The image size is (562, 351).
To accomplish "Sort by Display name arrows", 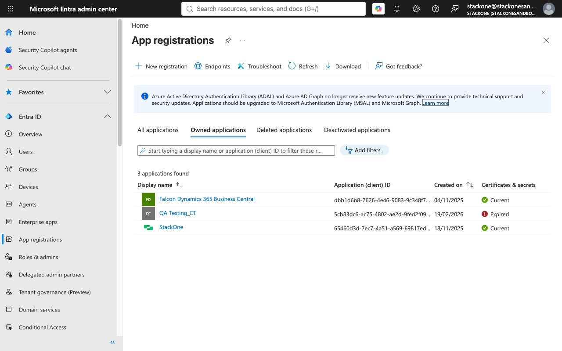I will [179, 185].
